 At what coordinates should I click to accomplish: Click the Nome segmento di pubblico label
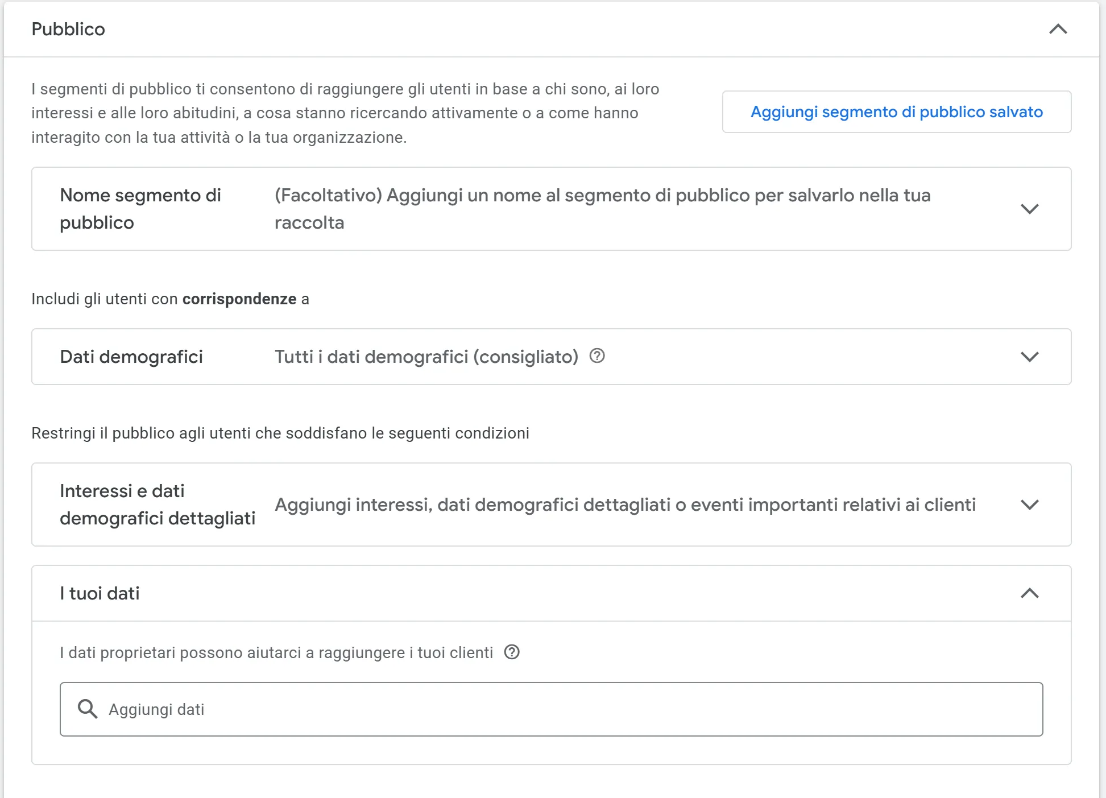coord(140,208)
